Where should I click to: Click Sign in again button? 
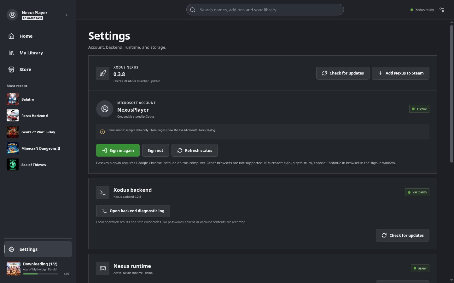tap(118, 150)
